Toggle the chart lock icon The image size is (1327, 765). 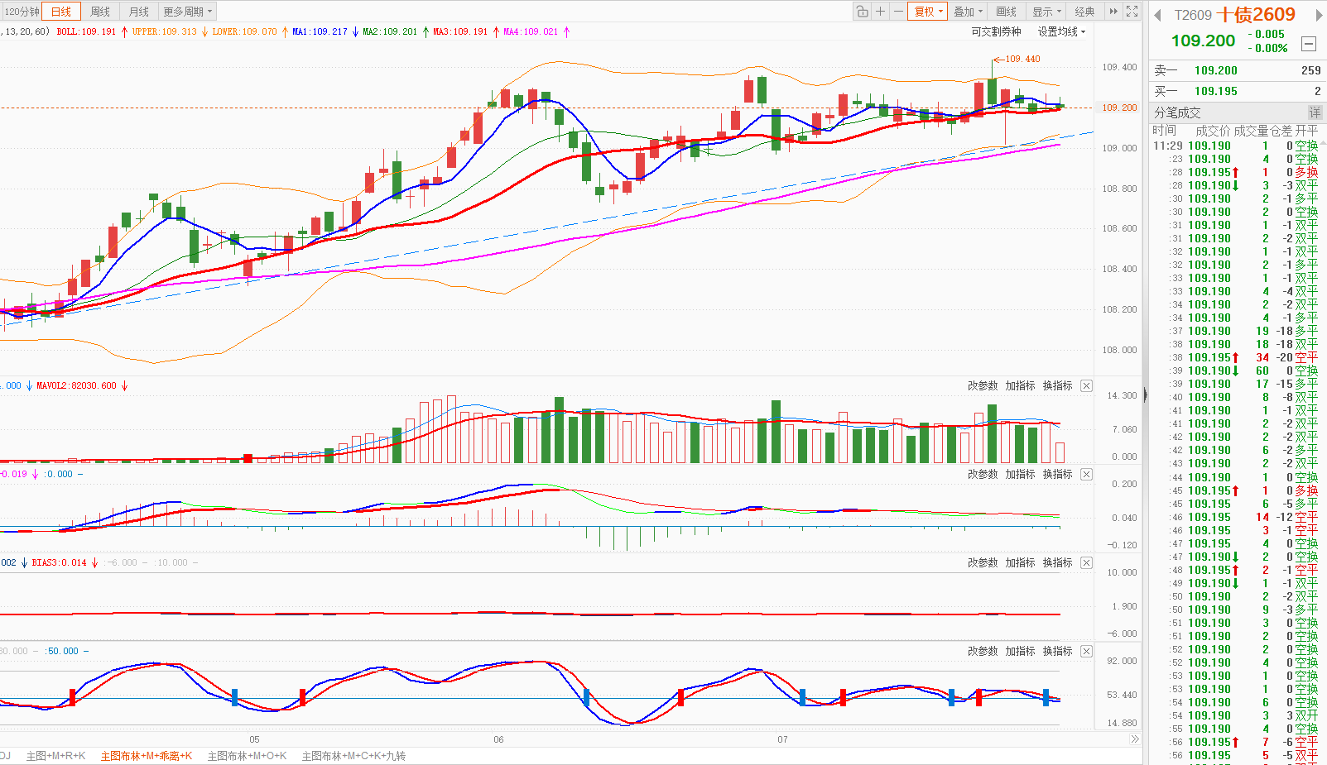pyautogui.click(x=863, y=12)
